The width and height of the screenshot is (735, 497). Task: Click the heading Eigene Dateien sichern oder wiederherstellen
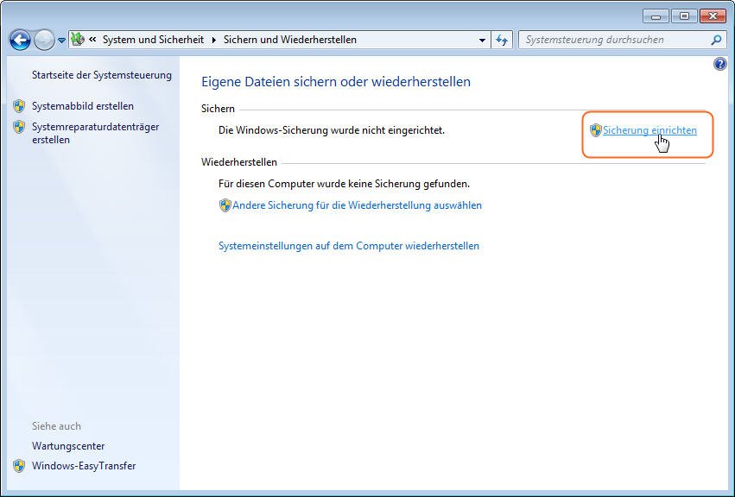point(336,81)
